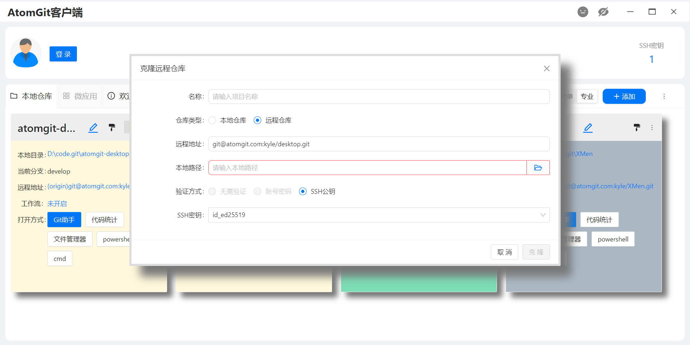Open the D:\code.git\atomgit-desktop directory link

pos(88,154)
